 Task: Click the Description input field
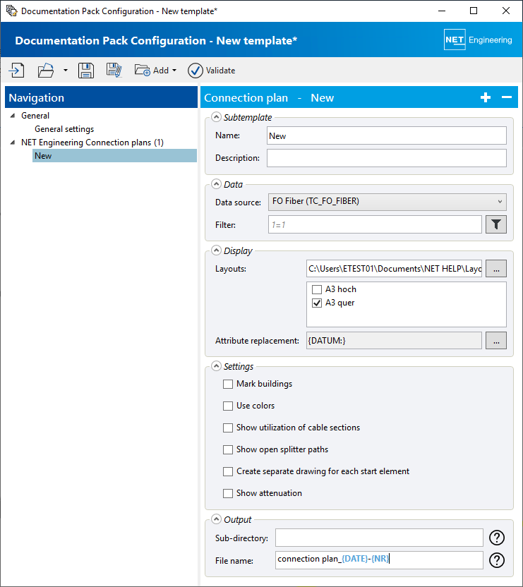click(x=387, y=158)
